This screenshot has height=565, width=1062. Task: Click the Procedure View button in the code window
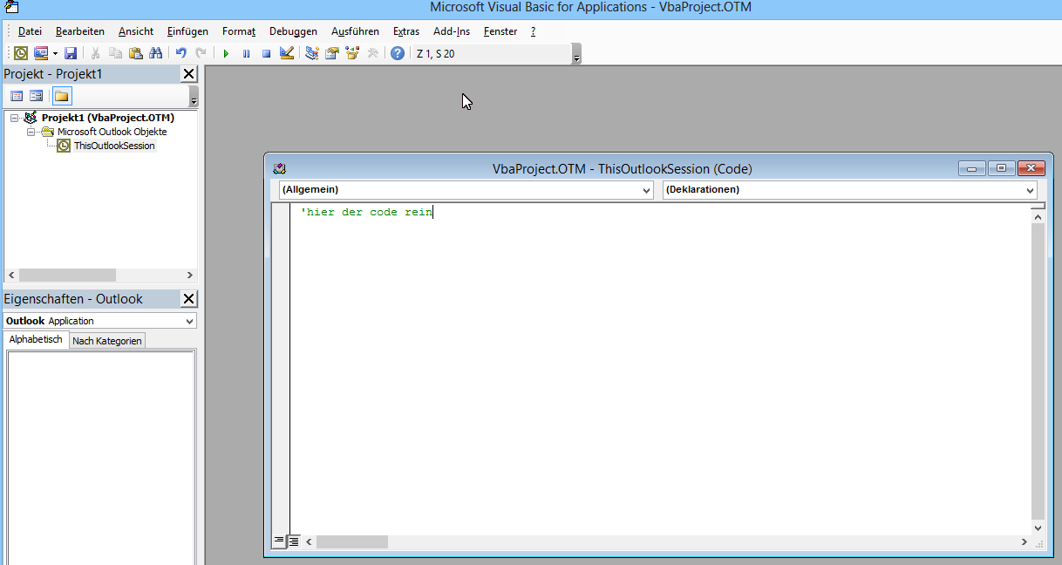[x=279, y=541]
